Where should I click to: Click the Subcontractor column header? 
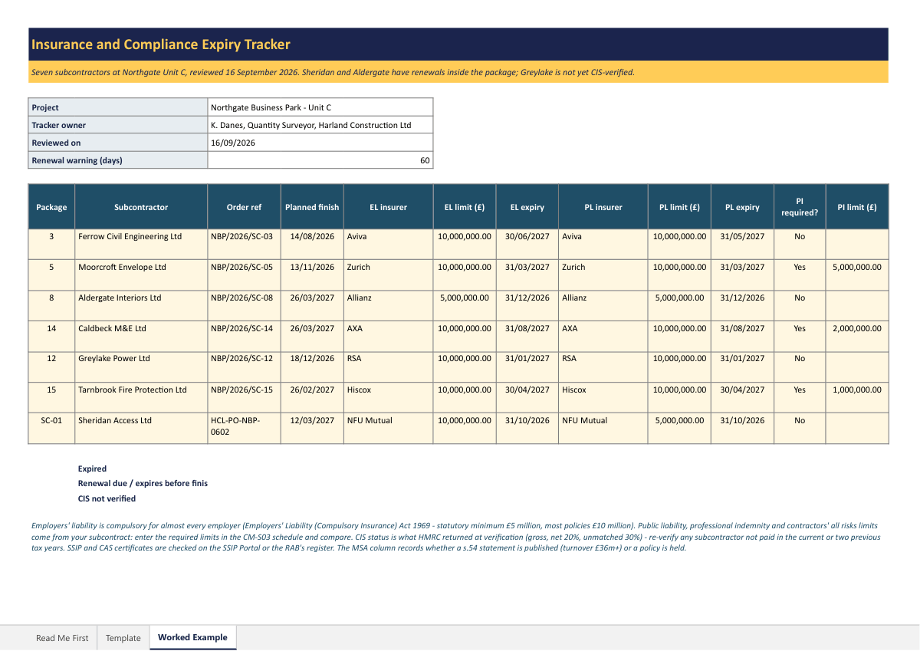[141, 207]
